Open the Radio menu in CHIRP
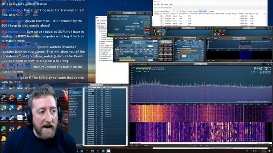Image resolution: width=273 pixels, height=153 pixels. [x=166, y=5]
